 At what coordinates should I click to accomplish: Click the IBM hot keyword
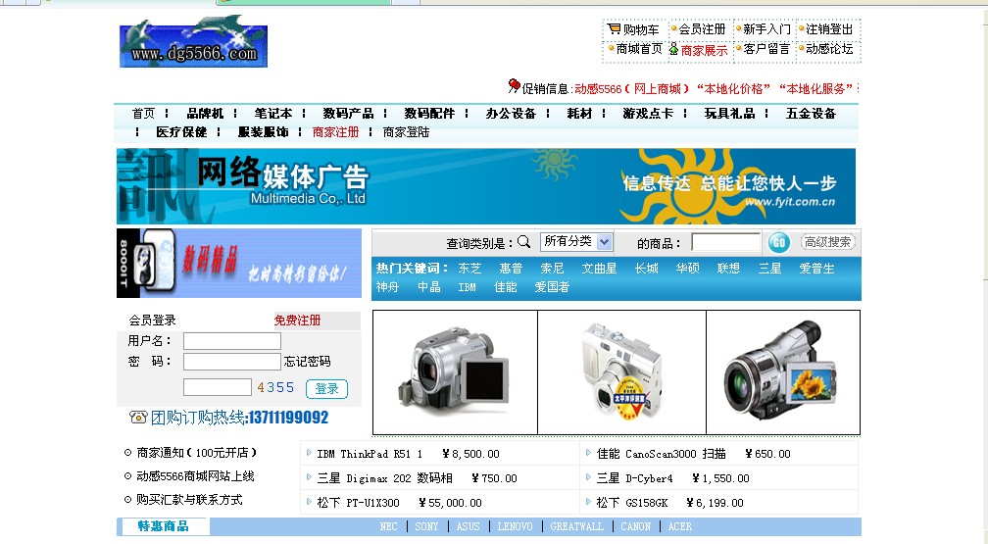(x=467, y=287)
